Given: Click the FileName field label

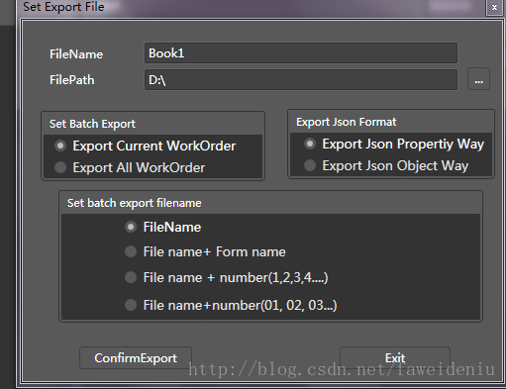Looking at the screenshot, I should coord(76,54).
